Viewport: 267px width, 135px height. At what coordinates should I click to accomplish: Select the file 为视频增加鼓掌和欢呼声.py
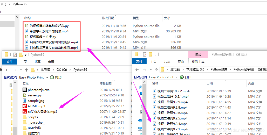(x=49, y=26)
